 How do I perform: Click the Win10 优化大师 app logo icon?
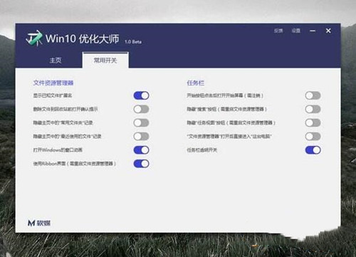pyautogui.click(x=34, y=38)
